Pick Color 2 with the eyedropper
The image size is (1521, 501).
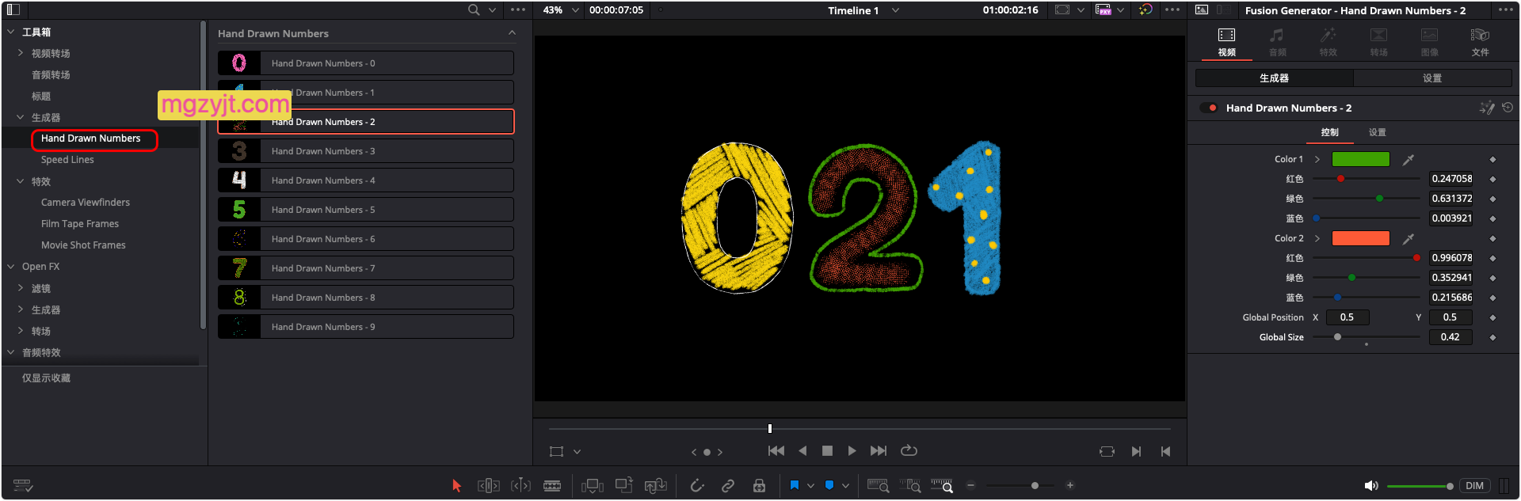point(1408,238)
